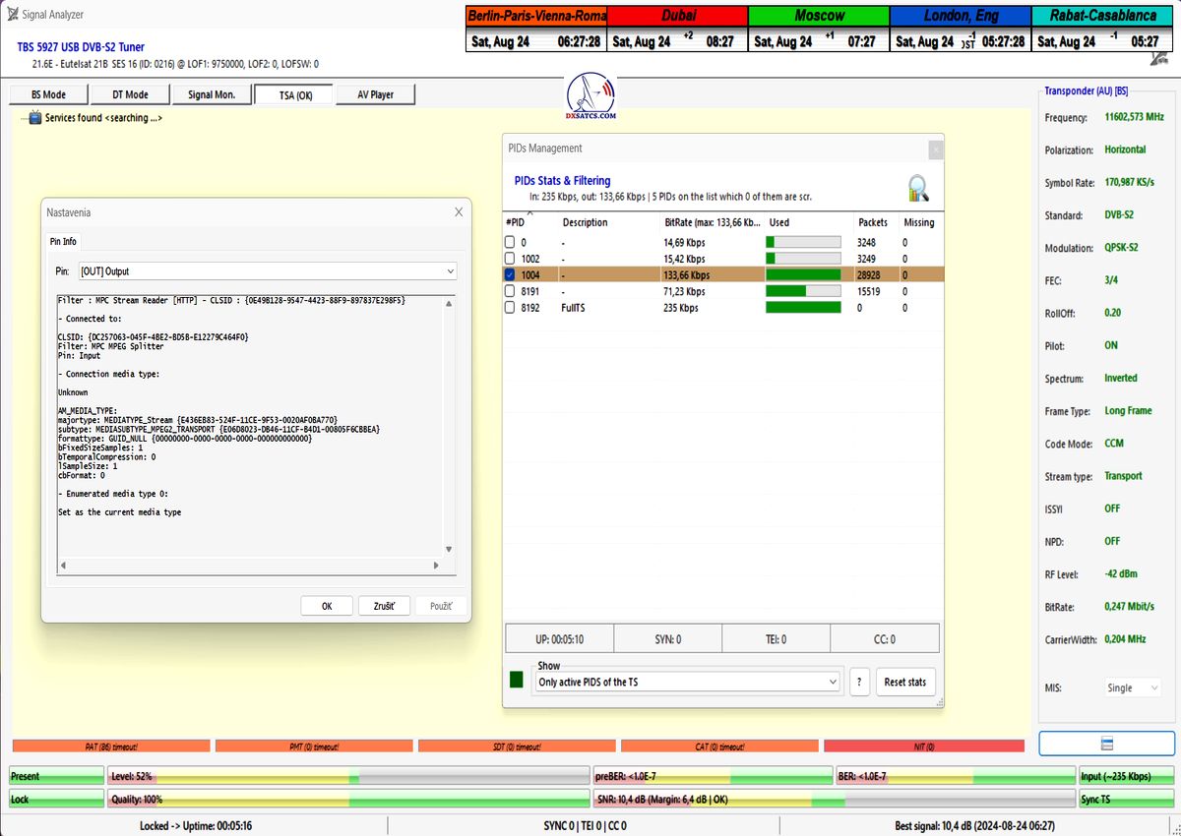Open the AV Player tab
Screen dimensions: 1181x836
point(375,94)
